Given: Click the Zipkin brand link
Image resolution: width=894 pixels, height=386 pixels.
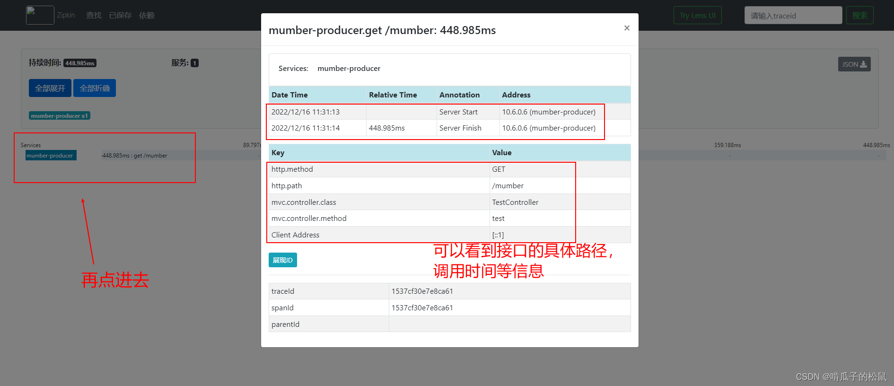Looking at the screenshot, I should point(66,15).
